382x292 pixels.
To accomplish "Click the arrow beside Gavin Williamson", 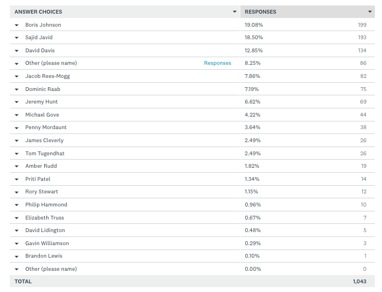I will (x=17, y=244).
